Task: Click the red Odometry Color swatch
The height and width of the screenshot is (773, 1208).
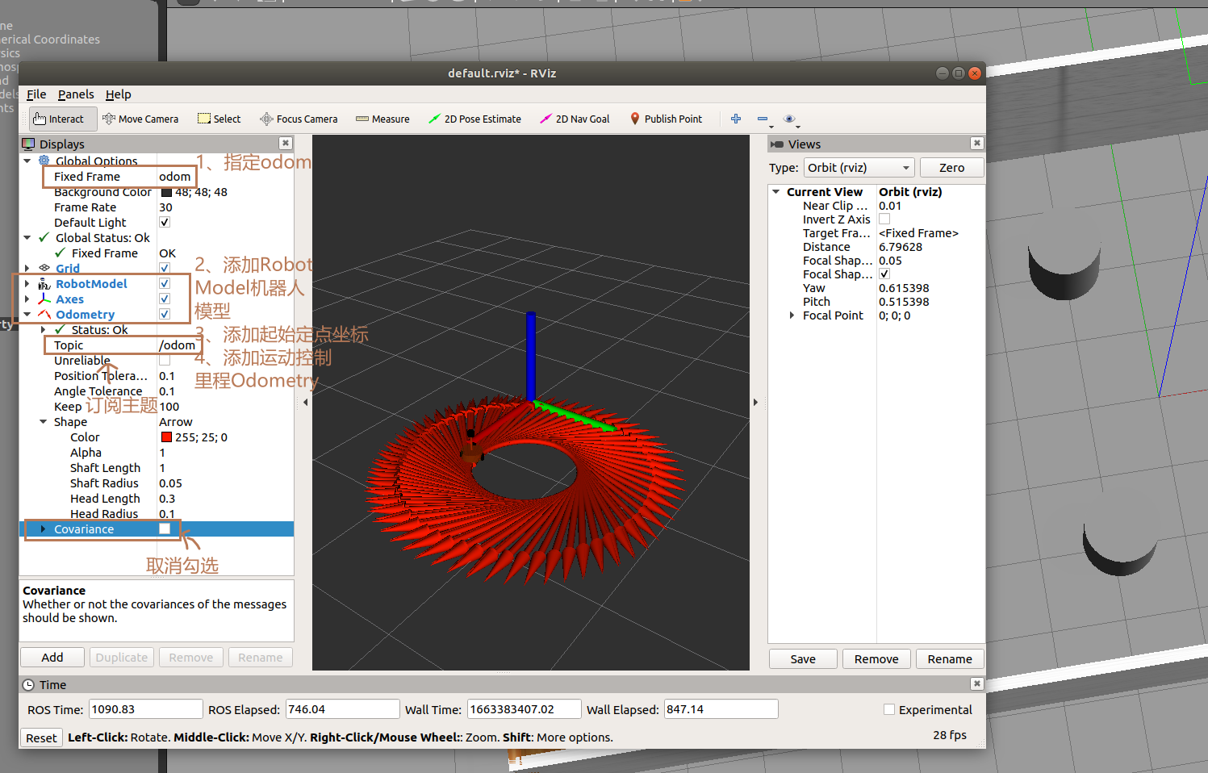Action: [x=166, y=437]
